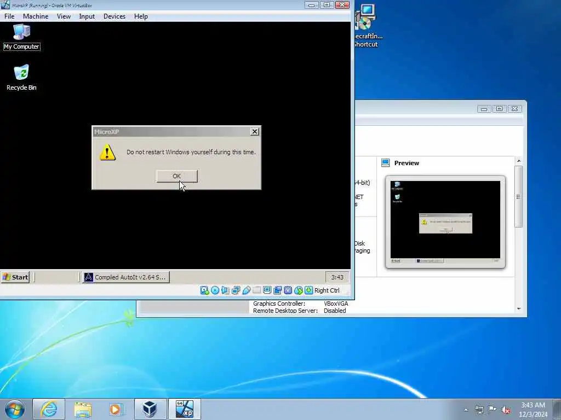This screenshot has width=561, height=420.
Task: Open the Input menu
Action: [87, 16]
